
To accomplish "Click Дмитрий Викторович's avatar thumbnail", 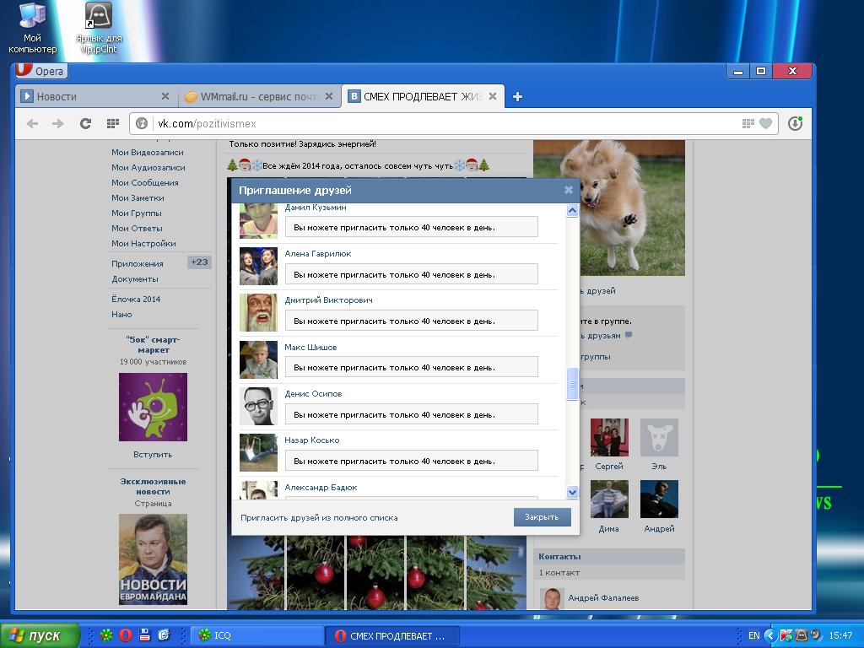I will 258,312.
